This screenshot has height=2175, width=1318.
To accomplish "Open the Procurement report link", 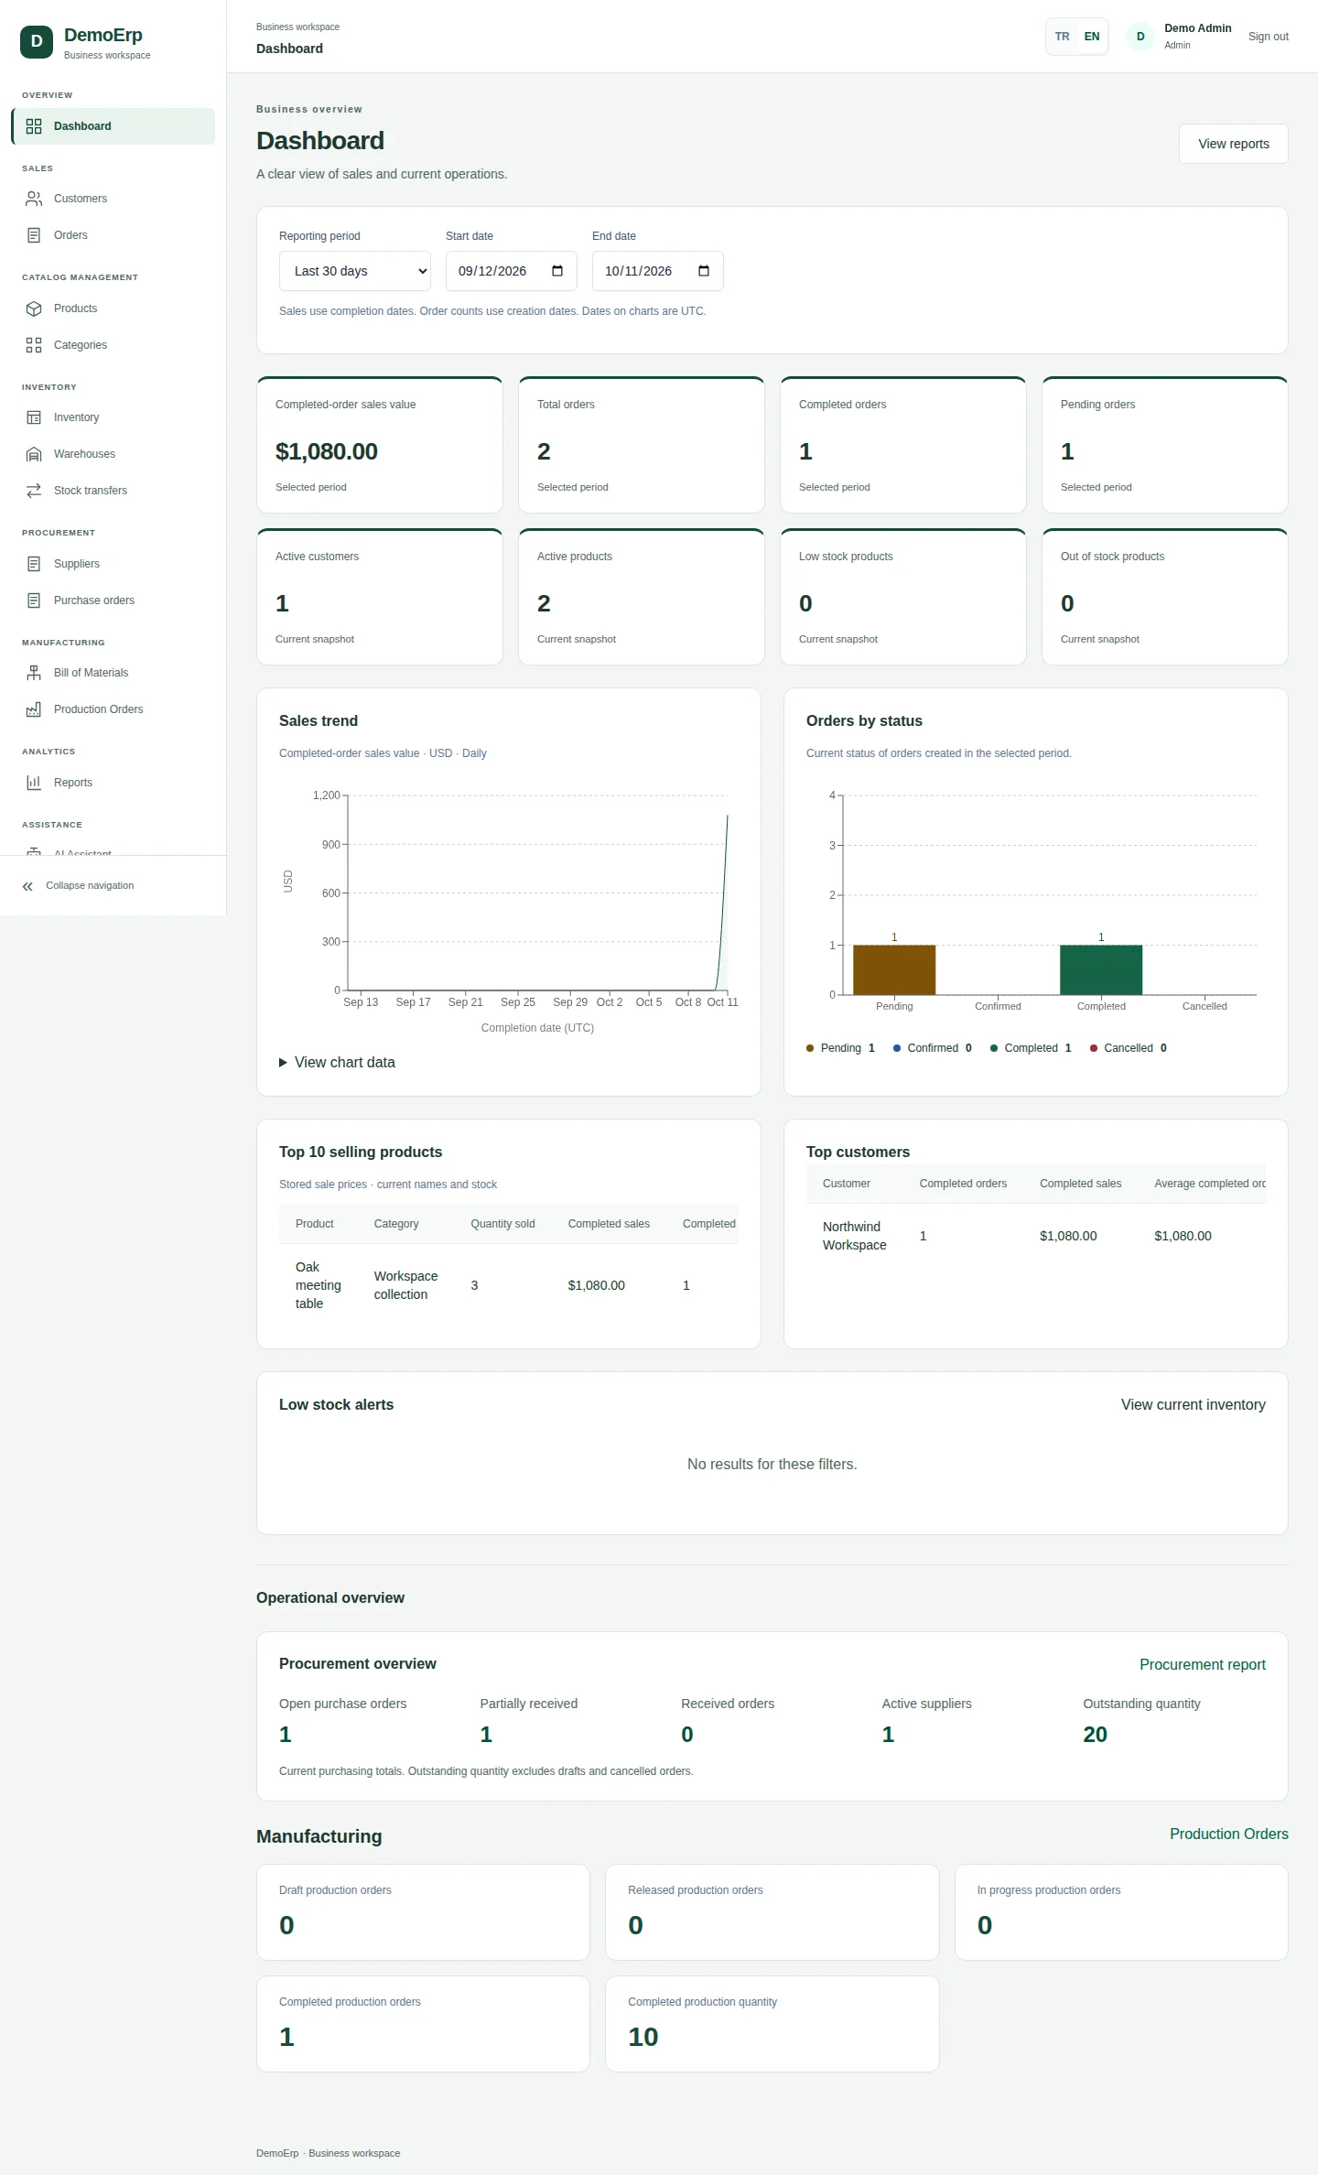I will click(x=1203, y=1665).
